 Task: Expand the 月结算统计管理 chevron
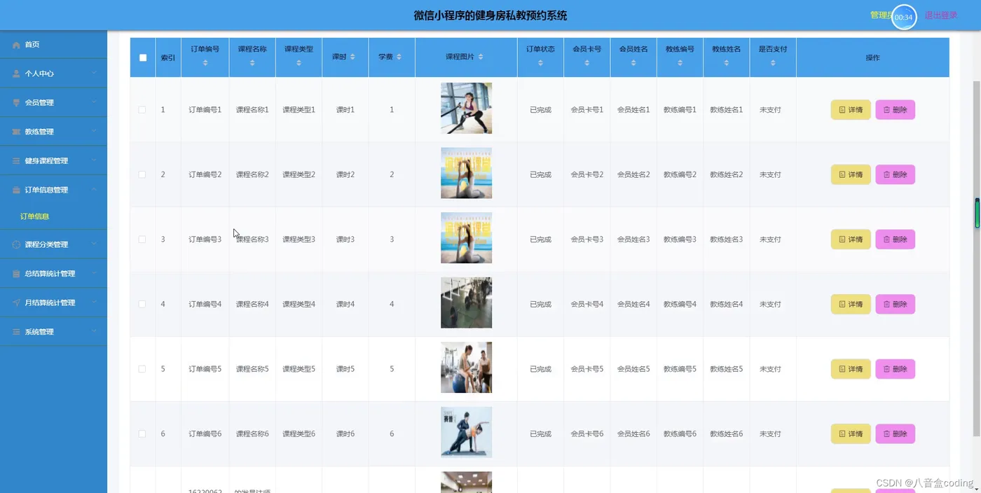[x=94, y=303]
